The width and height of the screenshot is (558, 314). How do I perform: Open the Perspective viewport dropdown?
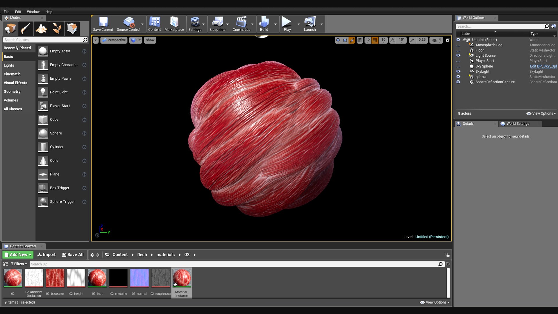pos(114,40)
